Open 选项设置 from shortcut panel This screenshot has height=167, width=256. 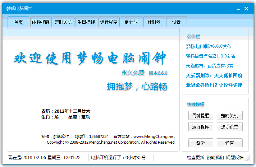tap(229, 127)
